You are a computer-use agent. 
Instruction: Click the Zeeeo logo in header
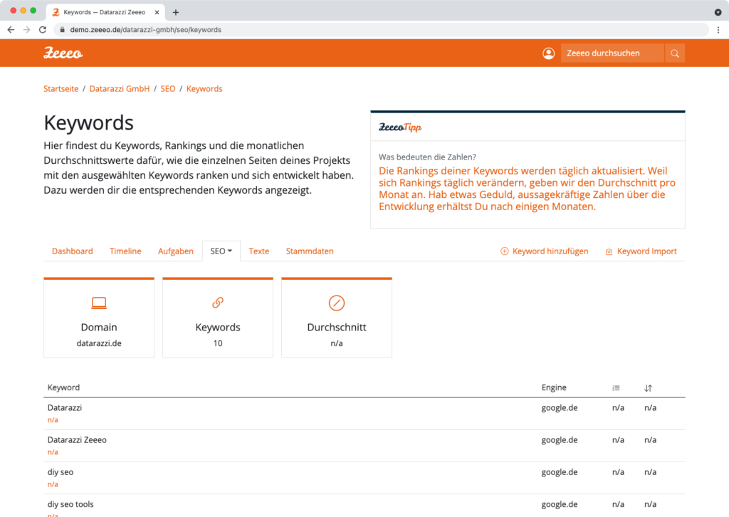click(63, 53)
